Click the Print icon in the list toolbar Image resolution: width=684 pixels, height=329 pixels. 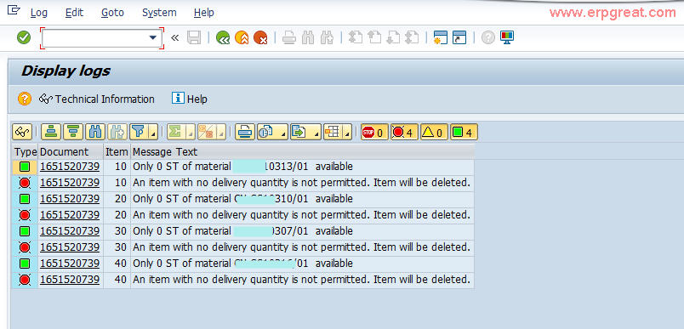[245, 132]
